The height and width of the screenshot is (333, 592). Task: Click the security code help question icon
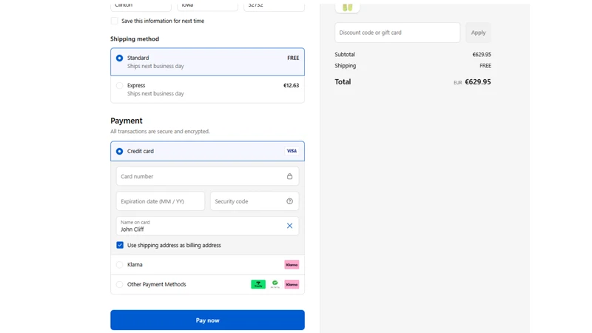click(289, 201)
